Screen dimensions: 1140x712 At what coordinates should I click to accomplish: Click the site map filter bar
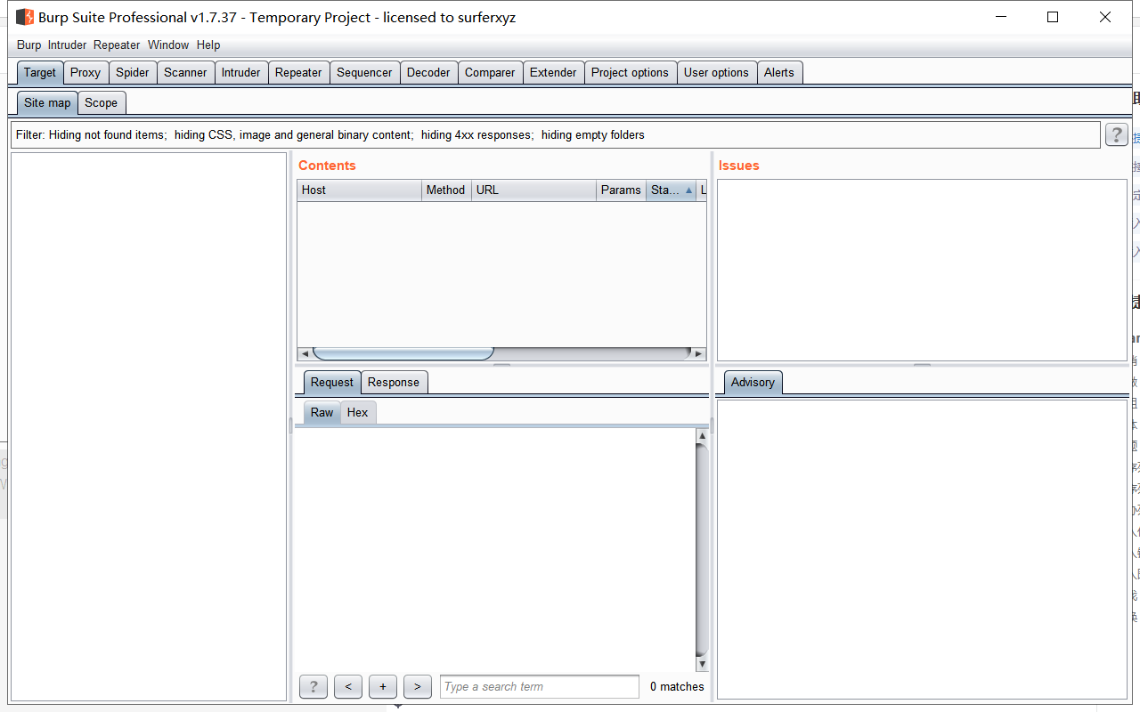coord(556,135)
